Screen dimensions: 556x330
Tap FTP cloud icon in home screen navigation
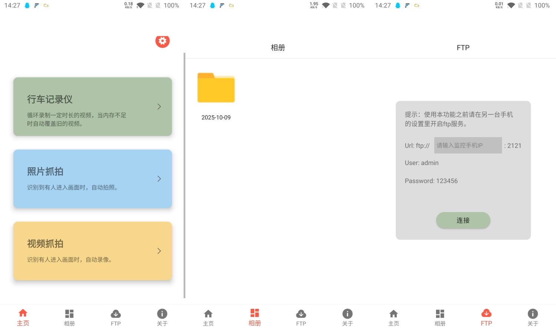coord(116,314)
